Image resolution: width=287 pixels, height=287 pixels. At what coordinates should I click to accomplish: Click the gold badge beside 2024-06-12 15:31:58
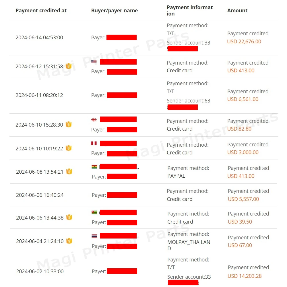[68, 66]
